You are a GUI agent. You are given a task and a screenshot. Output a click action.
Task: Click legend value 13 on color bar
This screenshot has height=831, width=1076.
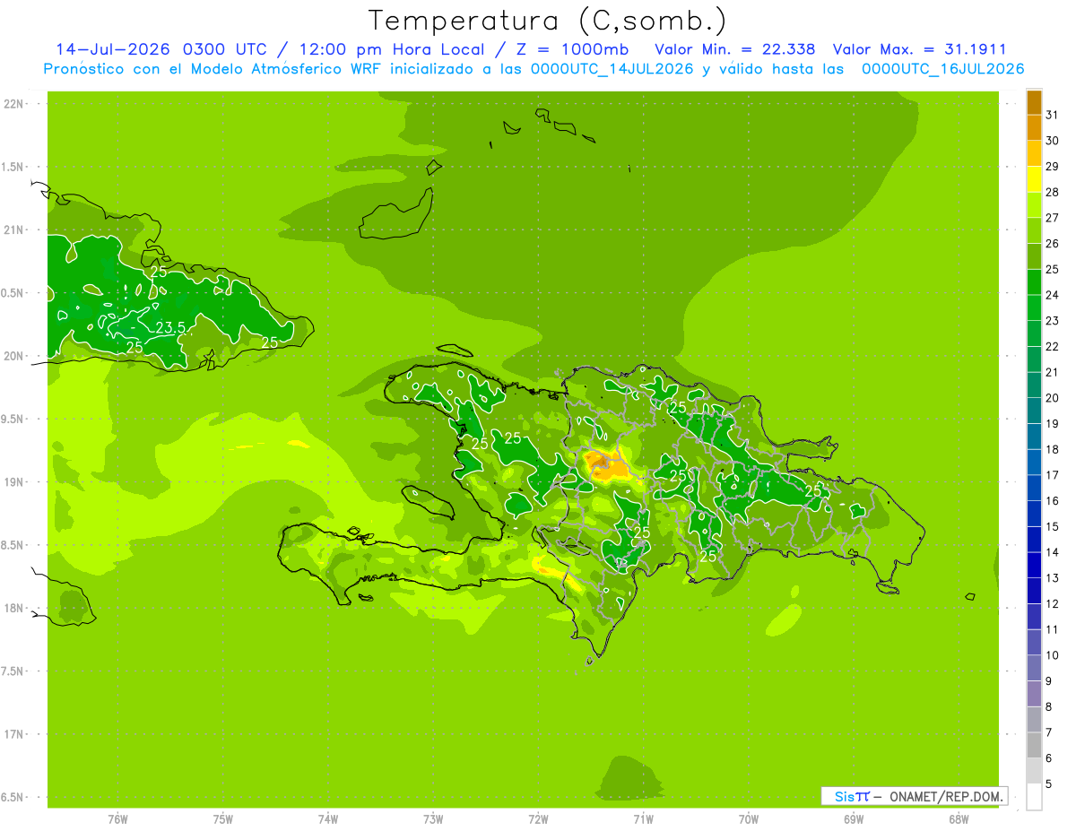click(1053, 578)
